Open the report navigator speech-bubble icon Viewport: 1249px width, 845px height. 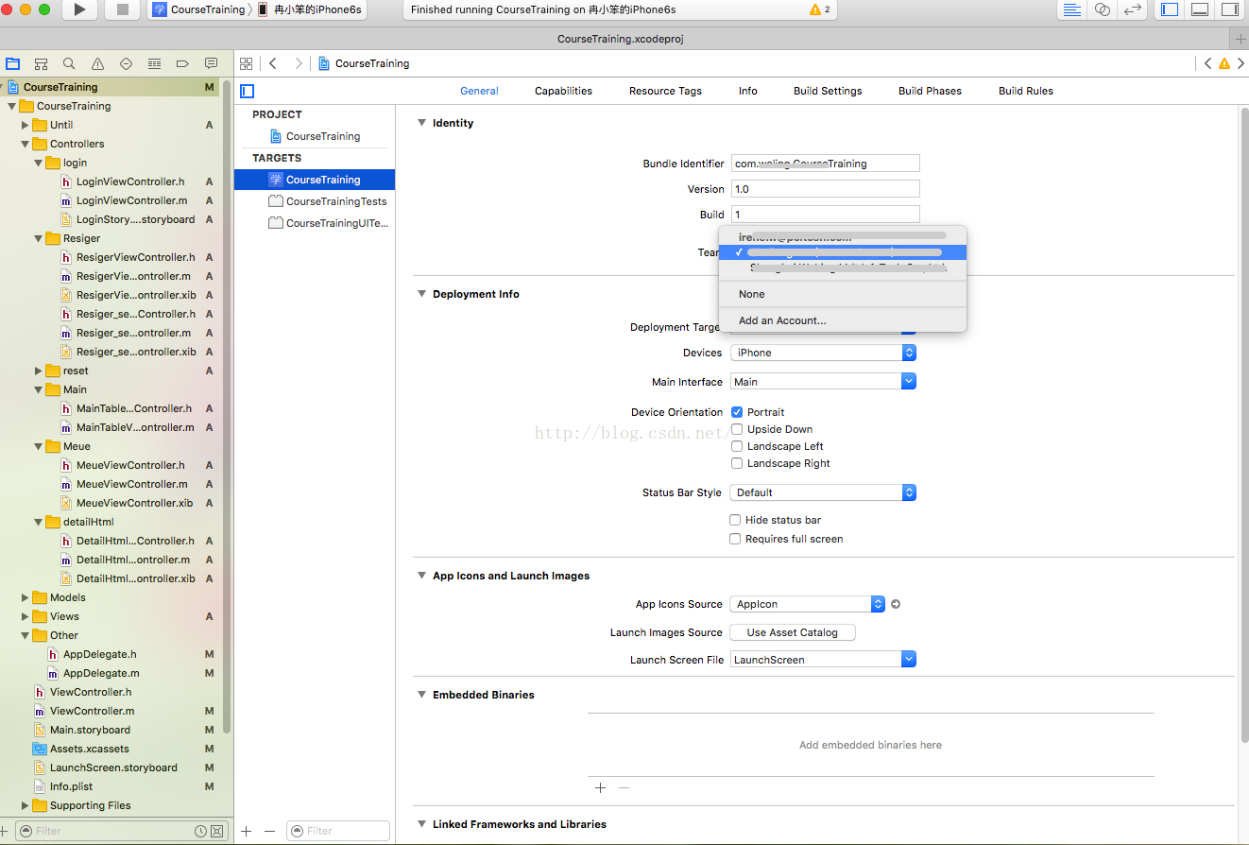pyautogui.click(x=211, y=63)
